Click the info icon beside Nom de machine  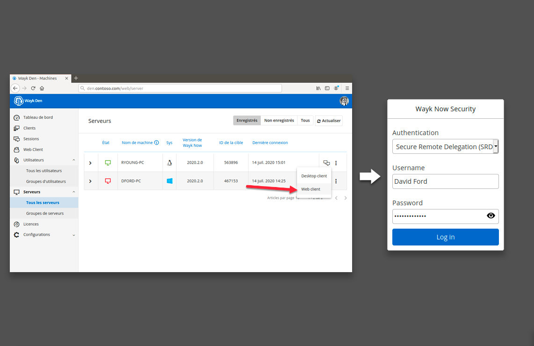click(156, 143)
